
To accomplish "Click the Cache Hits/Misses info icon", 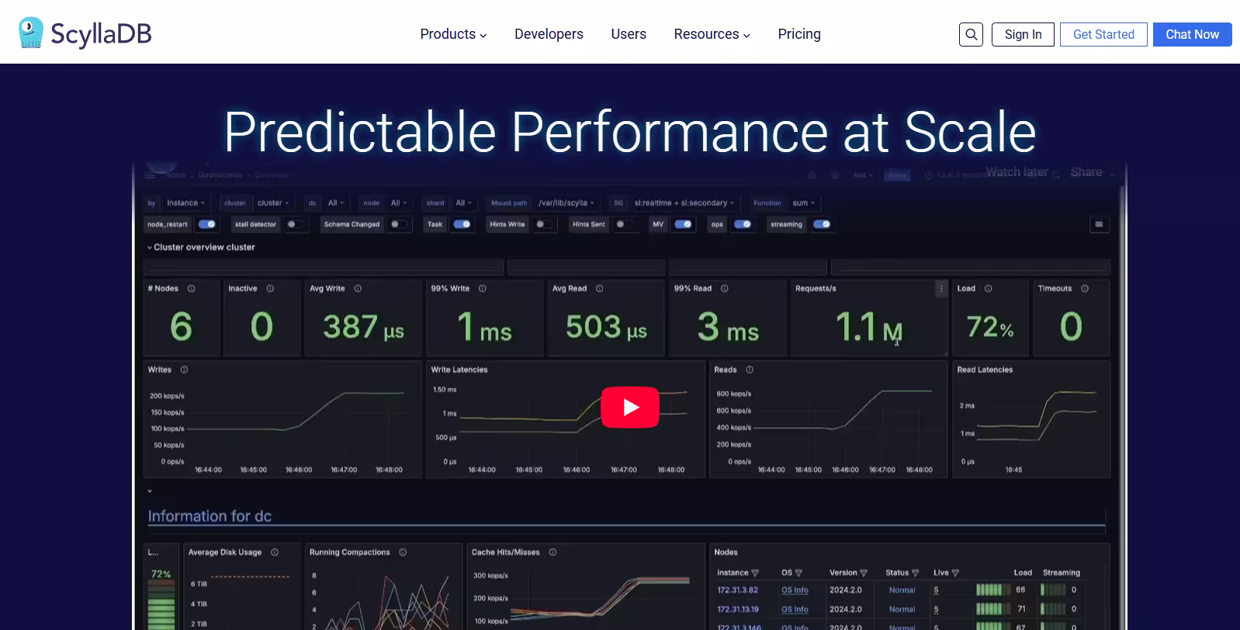I will coord(552,552).
